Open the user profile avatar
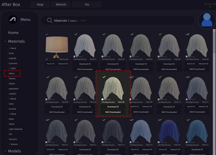The image size is (216, 155). click(207, 20)
